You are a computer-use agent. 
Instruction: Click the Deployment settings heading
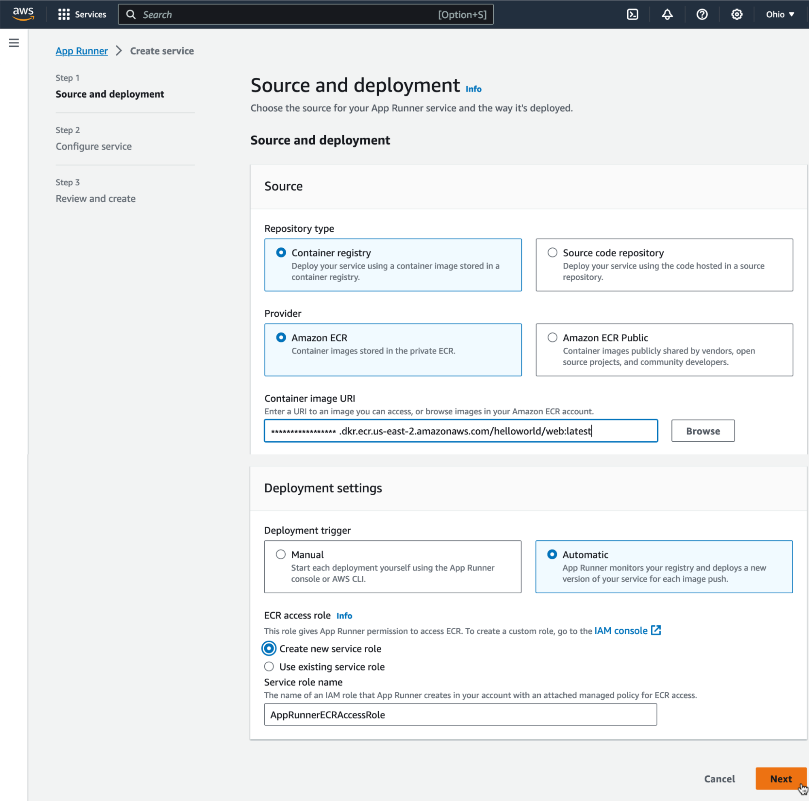tap(323, 488)
